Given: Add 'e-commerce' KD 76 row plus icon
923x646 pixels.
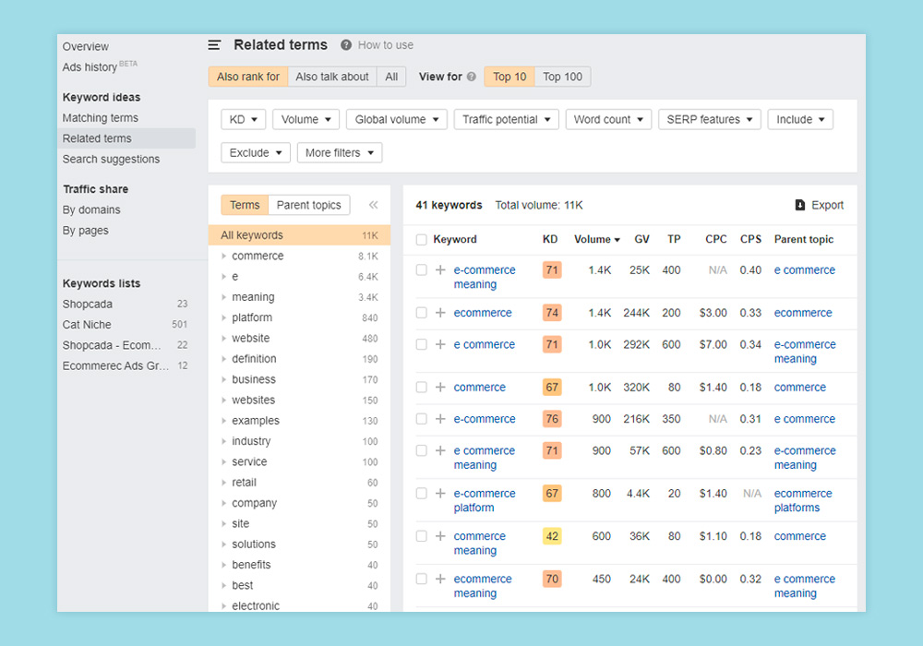Looking at the screenshot, I should point(440,420).
